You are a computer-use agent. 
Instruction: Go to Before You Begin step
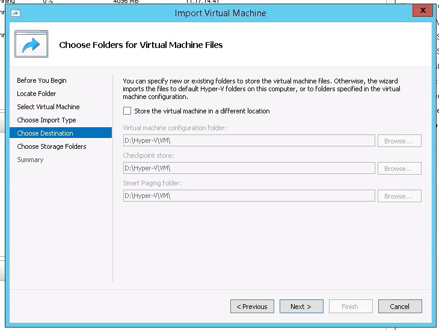point(41,80)
